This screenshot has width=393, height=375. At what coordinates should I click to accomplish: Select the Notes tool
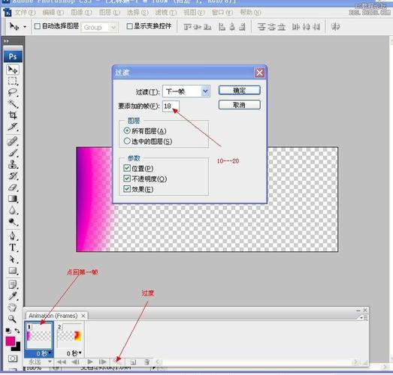point(13,285)
